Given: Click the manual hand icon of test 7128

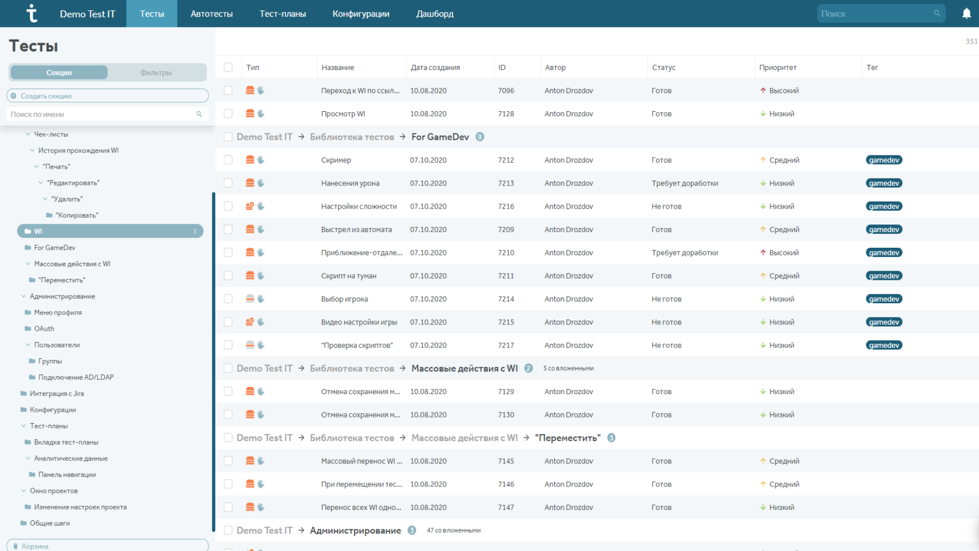Looking at the screenshot, I should (261, 114).
